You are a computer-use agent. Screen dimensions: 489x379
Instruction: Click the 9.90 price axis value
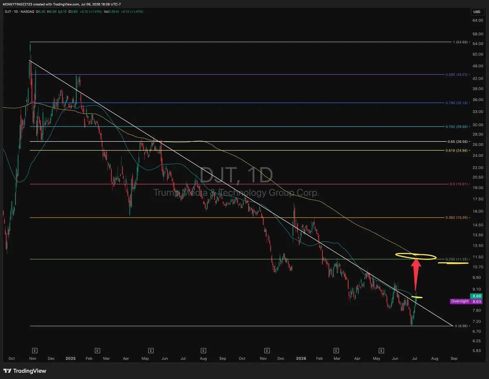(x=477, y=278)
